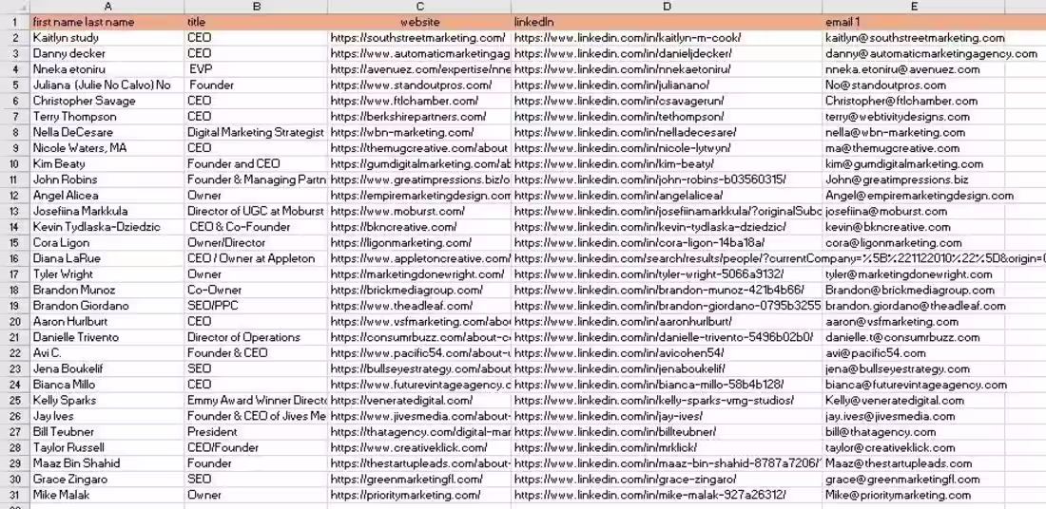The height and width of the screenshot is (509, 1046).
Task: Open the southstreetmarketing.com website link
Action: pyautogui.click(x=417, y=38)
